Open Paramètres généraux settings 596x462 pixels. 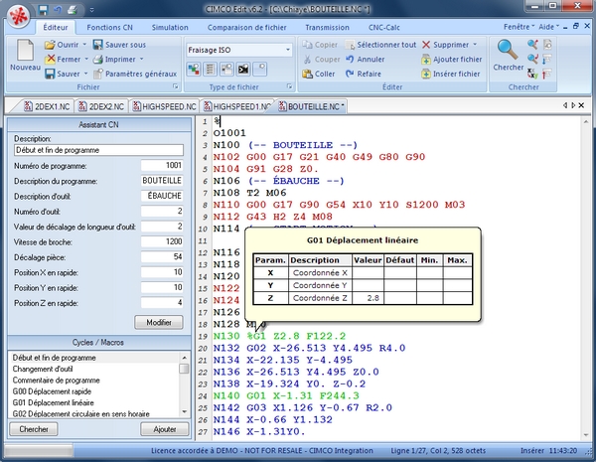click(x=135, y=74)
